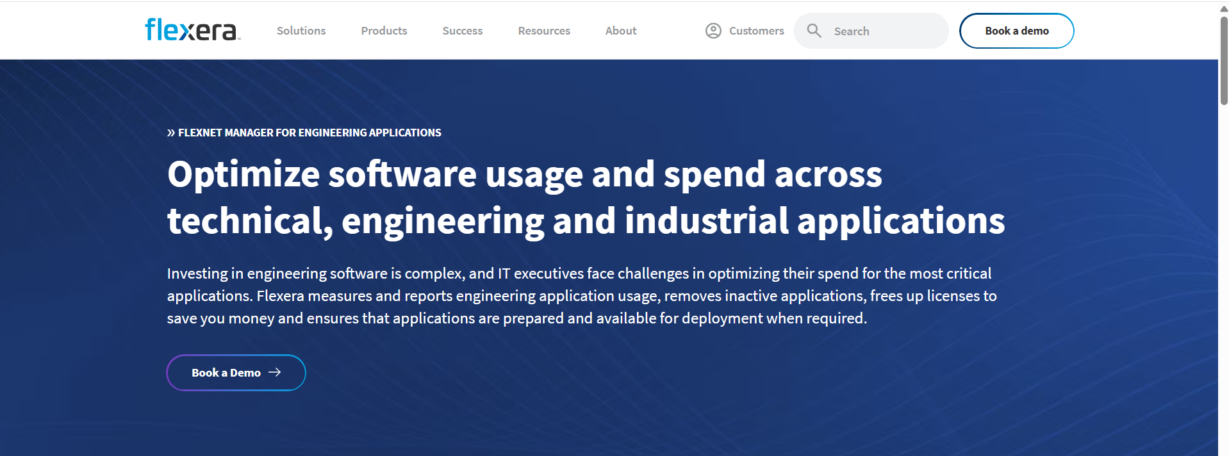The image size is (1229, 456).
Task: Click the Investing in engineering software paragraph
Action: pyautogui.click(x=581, y=296)
